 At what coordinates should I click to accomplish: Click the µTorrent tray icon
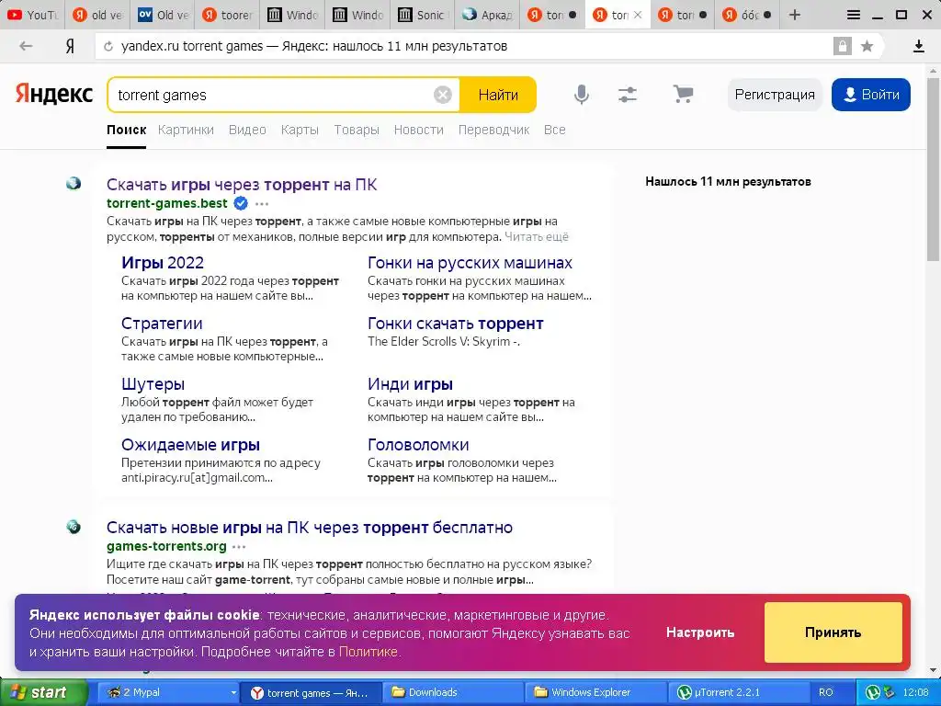[872, 692]
